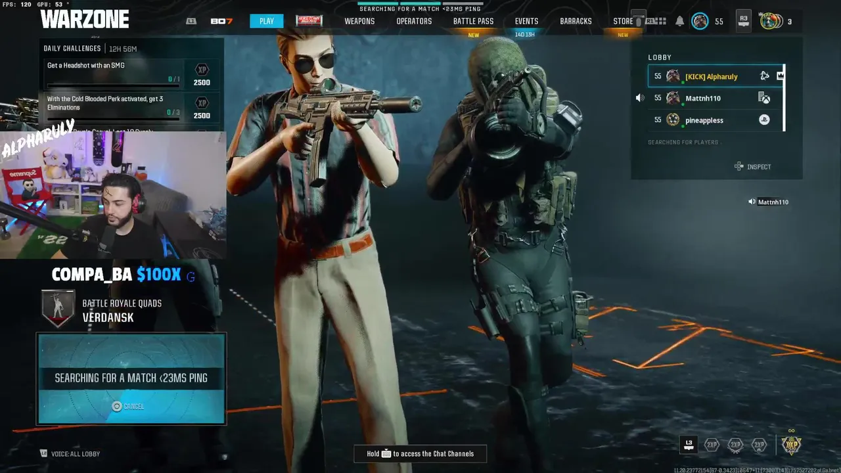Click the NEW label under Store
841x473 pixels.
pyautogui.click(x=623, y=35)
